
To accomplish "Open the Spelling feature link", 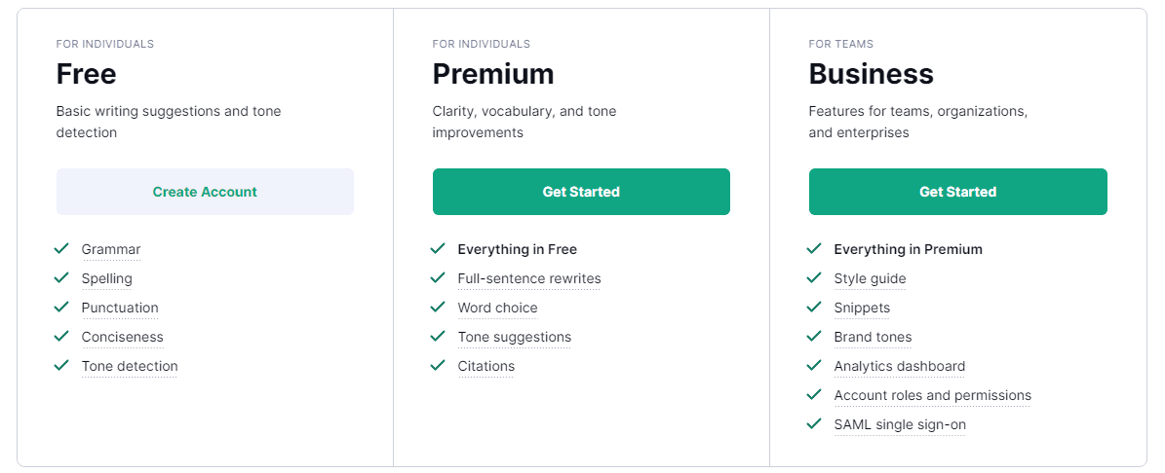I will (x=106, y=278).
